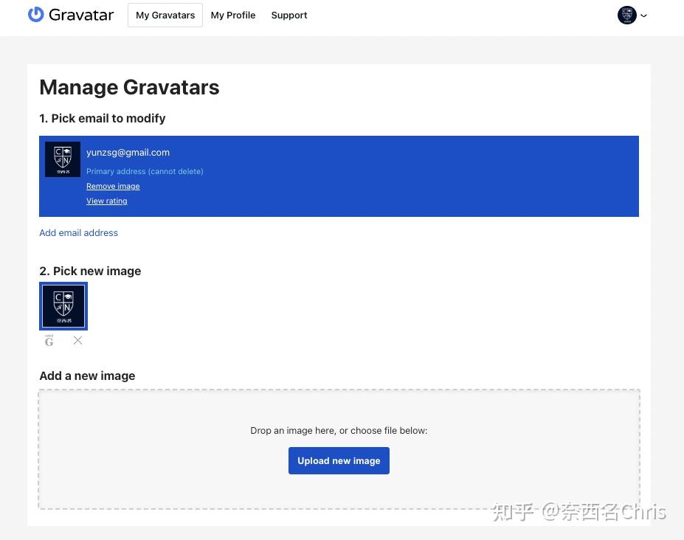684x540 pixels.
Task: Expand the account menu chevron
Action: click(643, 15)
